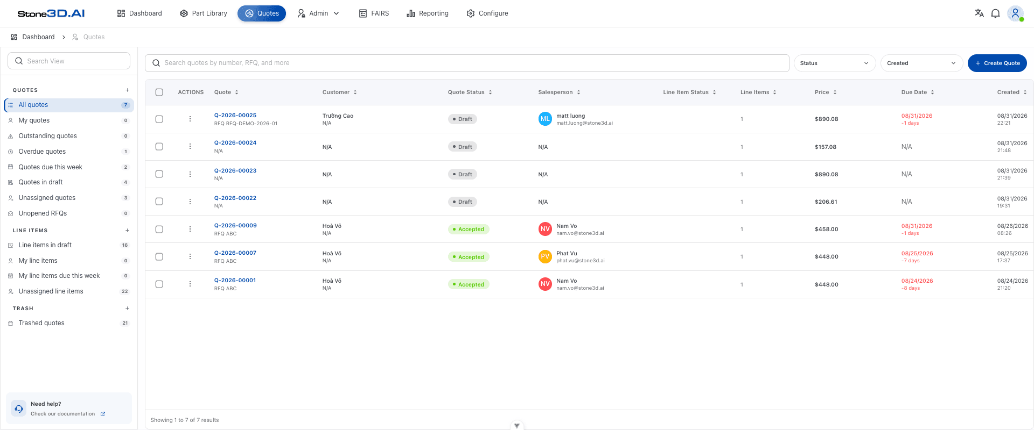Open the Reporting navigation item
Screen dimensions: 1034x430
click(x=428, y=13)
